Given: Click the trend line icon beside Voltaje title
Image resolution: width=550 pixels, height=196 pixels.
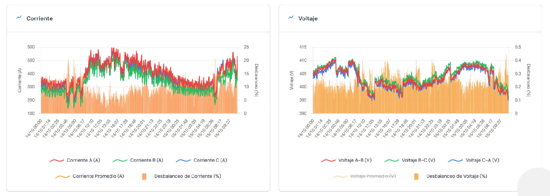Looking at the screenshot, I should 291,17.
